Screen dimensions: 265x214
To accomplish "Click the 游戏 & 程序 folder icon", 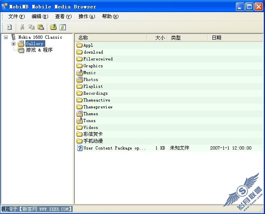I will point(21,50).
